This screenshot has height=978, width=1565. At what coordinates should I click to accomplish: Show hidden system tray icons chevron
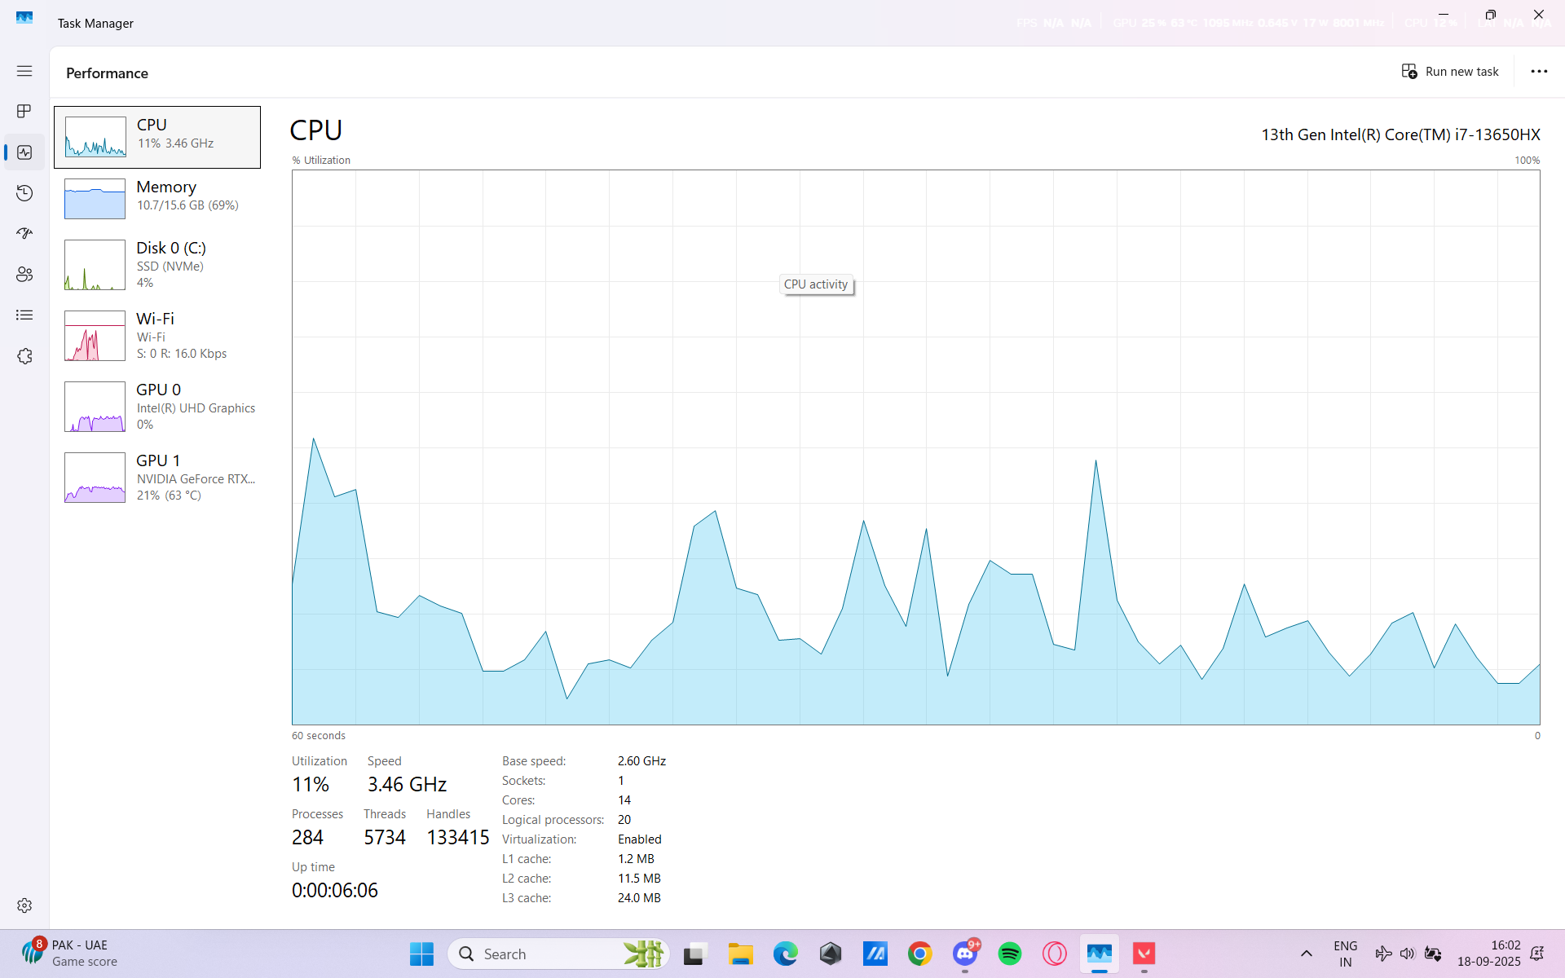(1306, 954)
